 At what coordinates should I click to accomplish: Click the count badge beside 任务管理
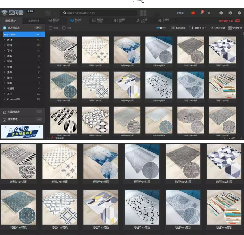pyautogui.click(x=39, y=119)
